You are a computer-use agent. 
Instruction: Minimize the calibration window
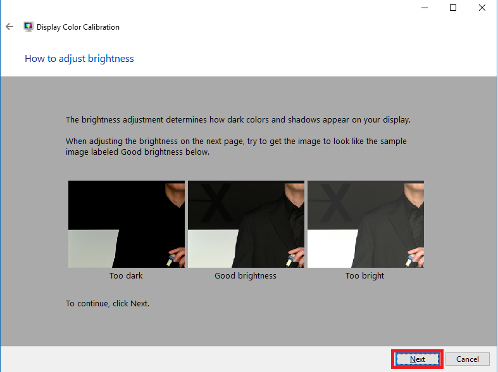[x=425, y=8]
